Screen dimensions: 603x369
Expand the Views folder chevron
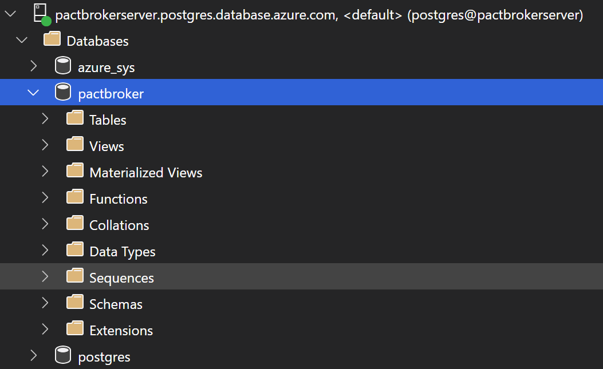point(45,145)
